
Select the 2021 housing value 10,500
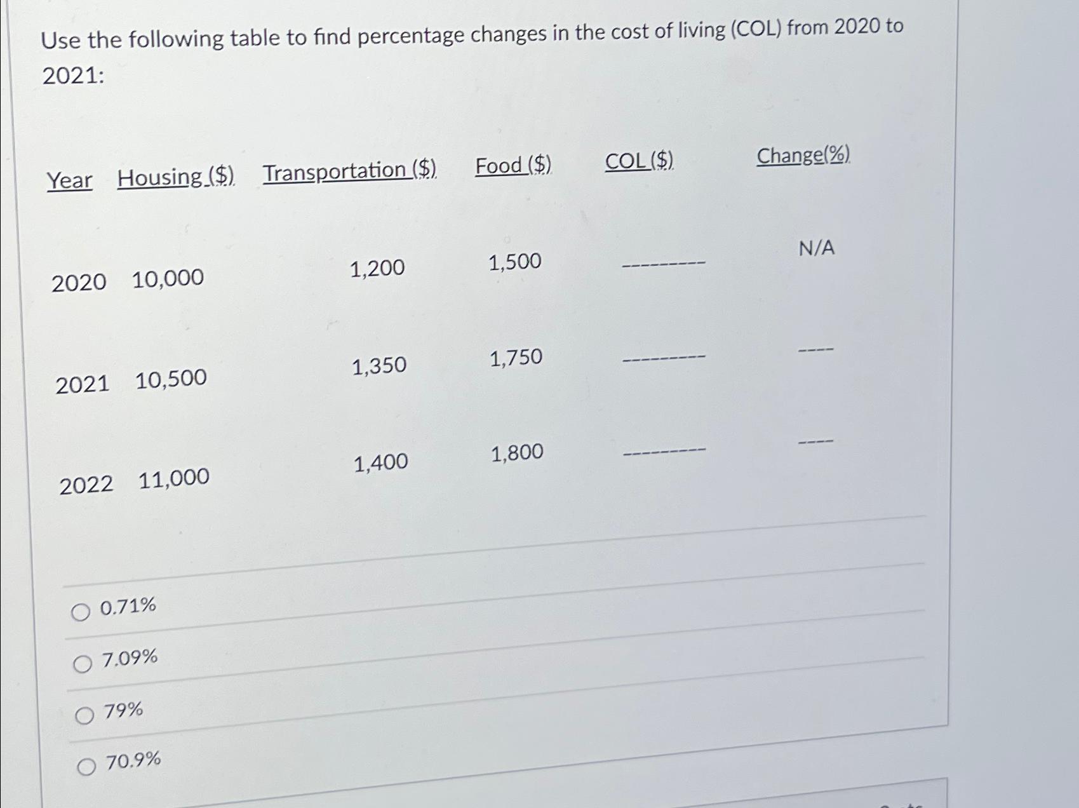pos(171,379)
